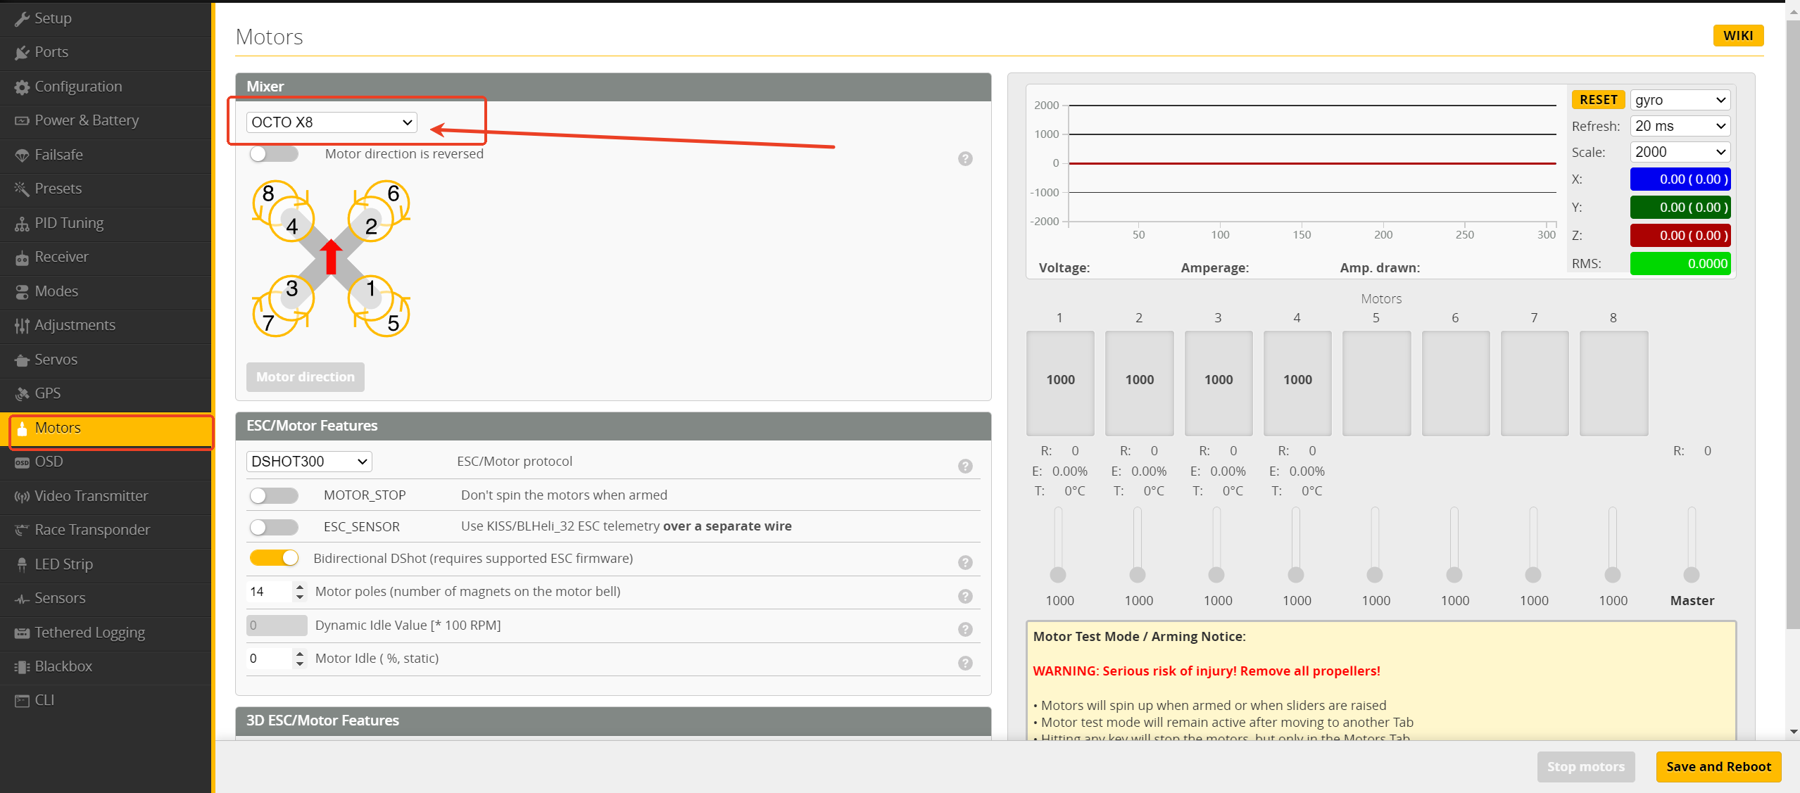Click help icon next to Motor poles
The image size is (1800, 793).
(x=965, y=596)
